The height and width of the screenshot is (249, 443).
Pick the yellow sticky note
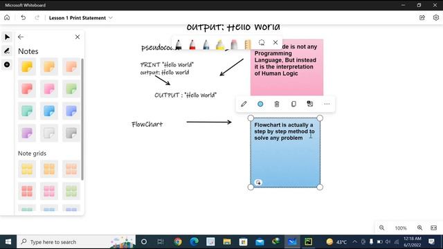pyautogui.click(x=27, y=67)
